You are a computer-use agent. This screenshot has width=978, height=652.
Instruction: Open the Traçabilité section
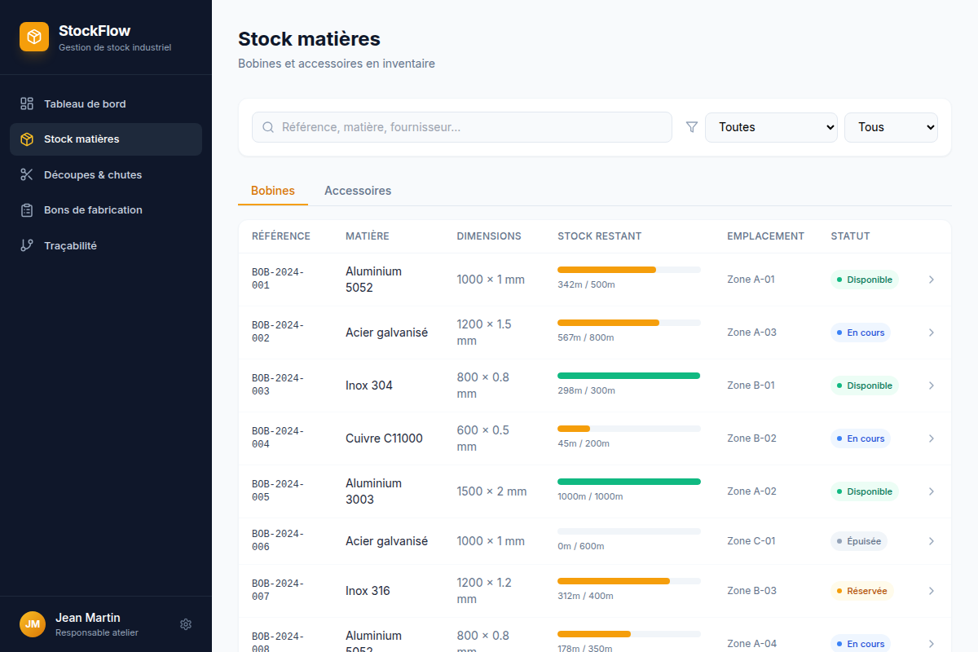pyautogui.click(x=106, y=245)
